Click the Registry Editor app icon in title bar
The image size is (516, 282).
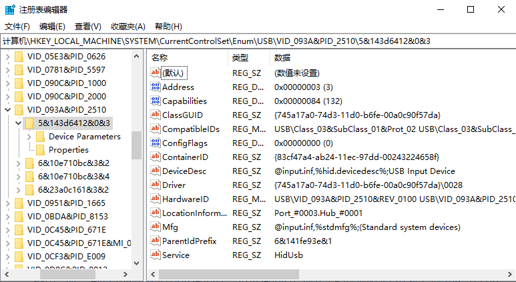(10, 9)
